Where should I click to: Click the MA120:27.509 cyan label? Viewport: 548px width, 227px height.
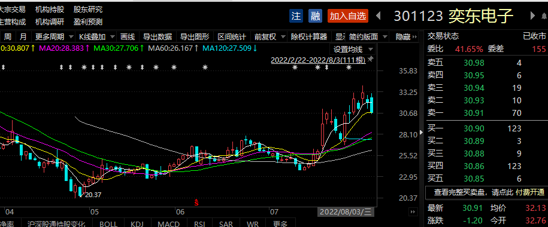pyautogui.click(x=230, y=48)
